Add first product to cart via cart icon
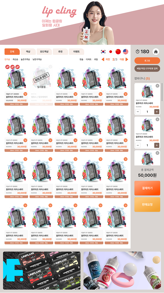This screenshot has width=164, height=293. tap(25, 94)
